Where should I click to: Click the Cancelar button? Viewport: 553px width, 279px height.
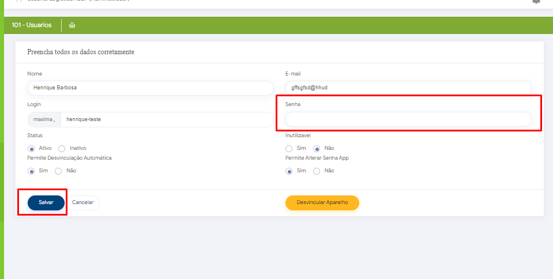coord(83,203)
